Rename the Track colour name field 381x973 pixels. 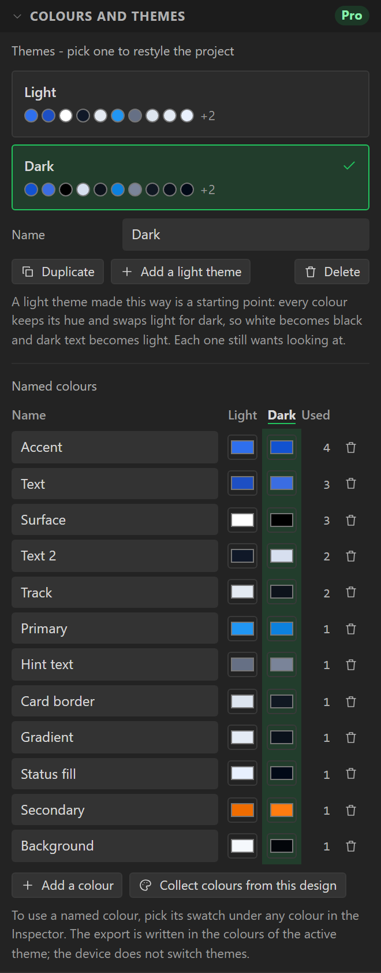[115, 592]
